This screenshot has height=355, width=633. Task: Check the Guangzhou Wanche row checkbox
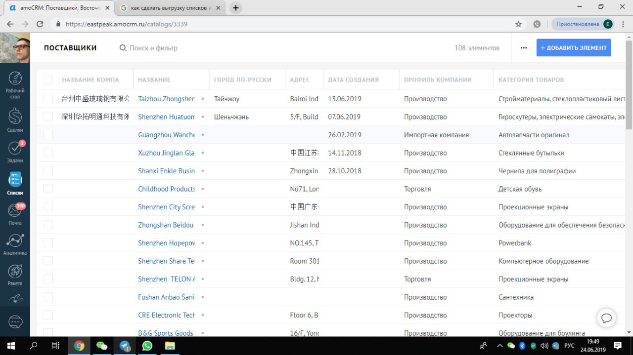48,135
